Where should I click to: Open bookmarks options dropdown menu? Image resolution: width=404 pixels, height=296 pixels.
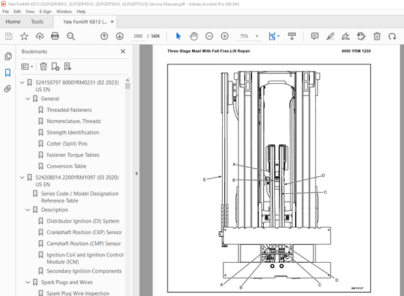tap(27, 66)
